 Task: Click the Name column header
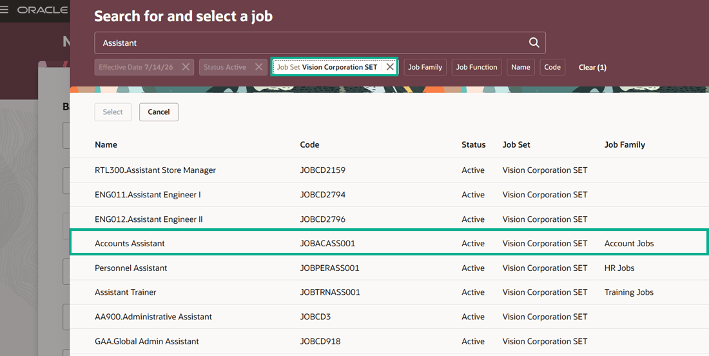coord(106,144)
